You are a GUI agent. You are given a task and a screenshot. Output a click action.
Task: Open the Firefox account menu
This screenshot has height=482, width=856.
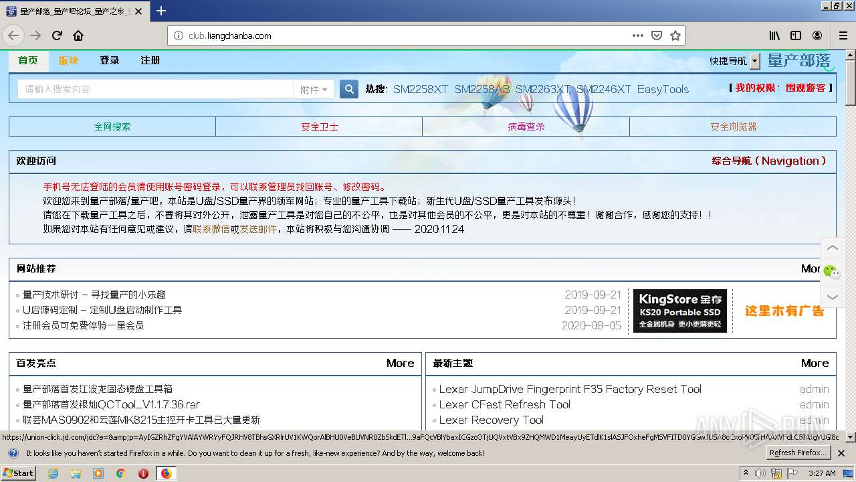817,35
